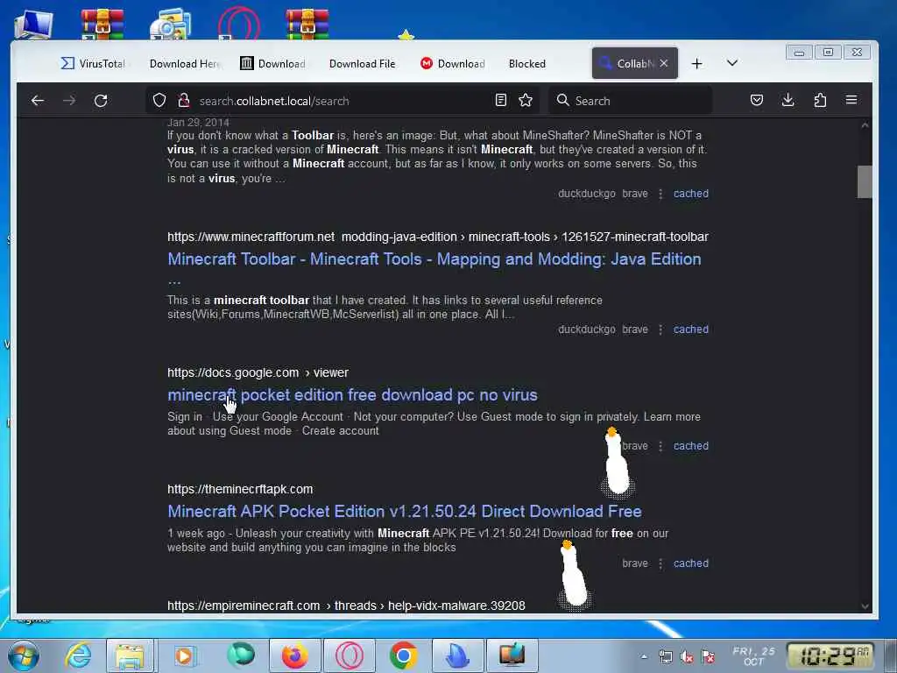Open three-dot menu on theminecrftapk result
This screenshot has height=673, width=897.
(660, 563)
